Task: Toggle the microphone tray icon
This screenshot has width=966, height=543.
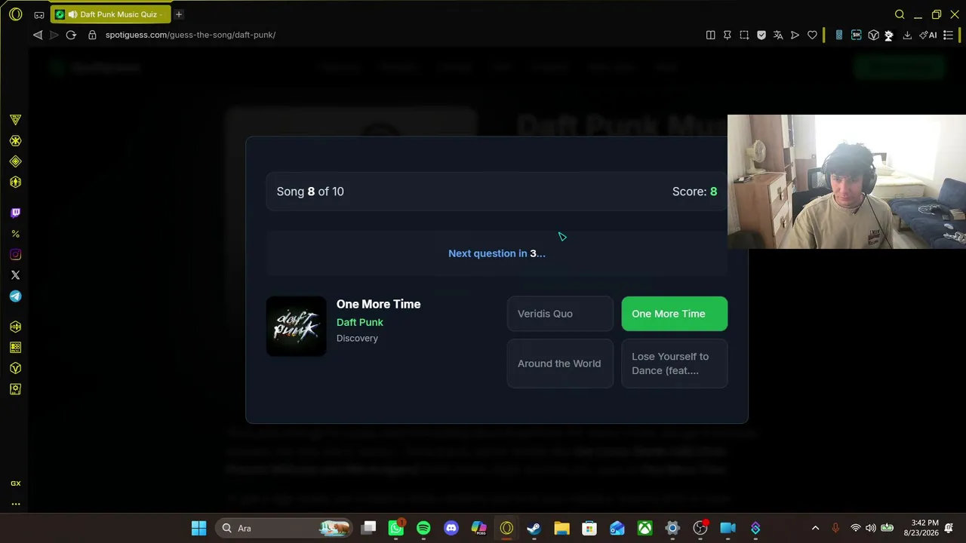Action: [835, 528]
